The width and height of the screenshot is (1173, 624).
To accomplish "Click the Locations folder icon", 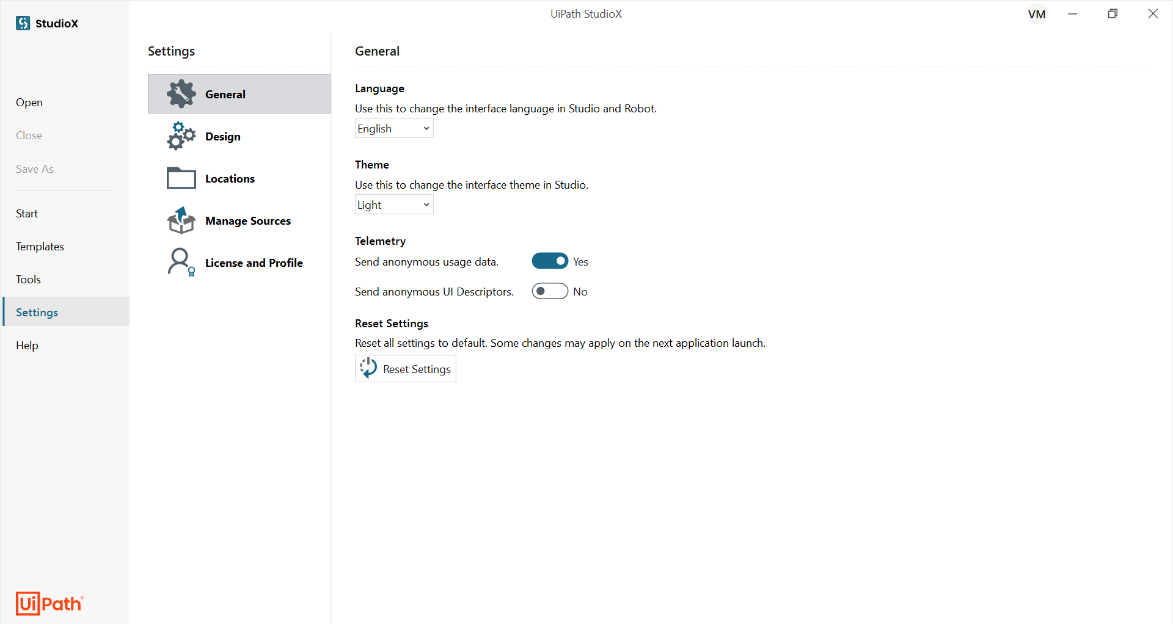I will 181,178.
